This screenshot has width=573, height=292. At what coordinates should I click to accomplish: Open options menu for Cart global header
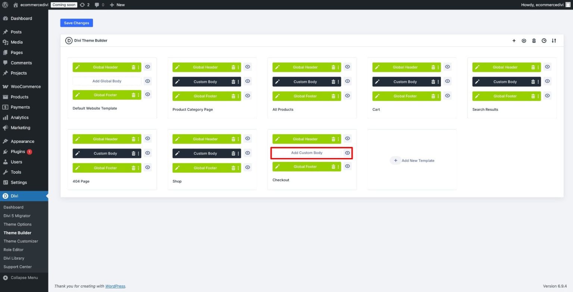coord(438,67)
